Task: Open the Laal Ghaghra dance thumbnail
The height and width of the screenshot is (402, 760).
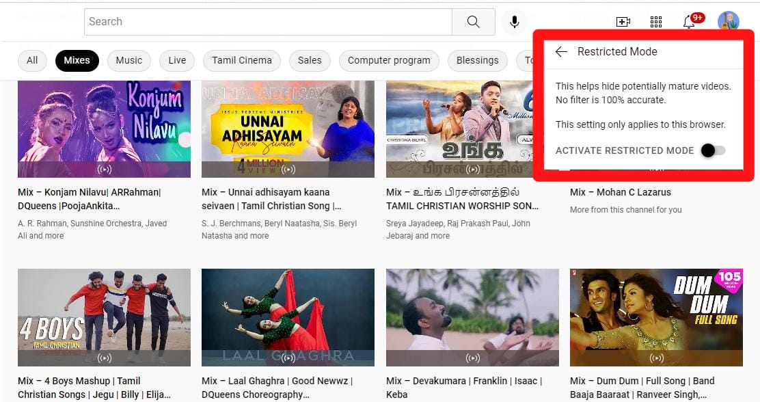Action: coord(288,318)
